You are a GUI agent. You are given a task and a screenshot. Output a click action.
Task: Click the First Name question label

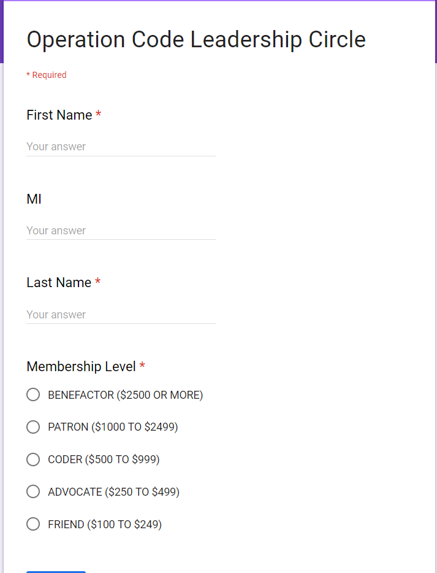pos(58,115)
